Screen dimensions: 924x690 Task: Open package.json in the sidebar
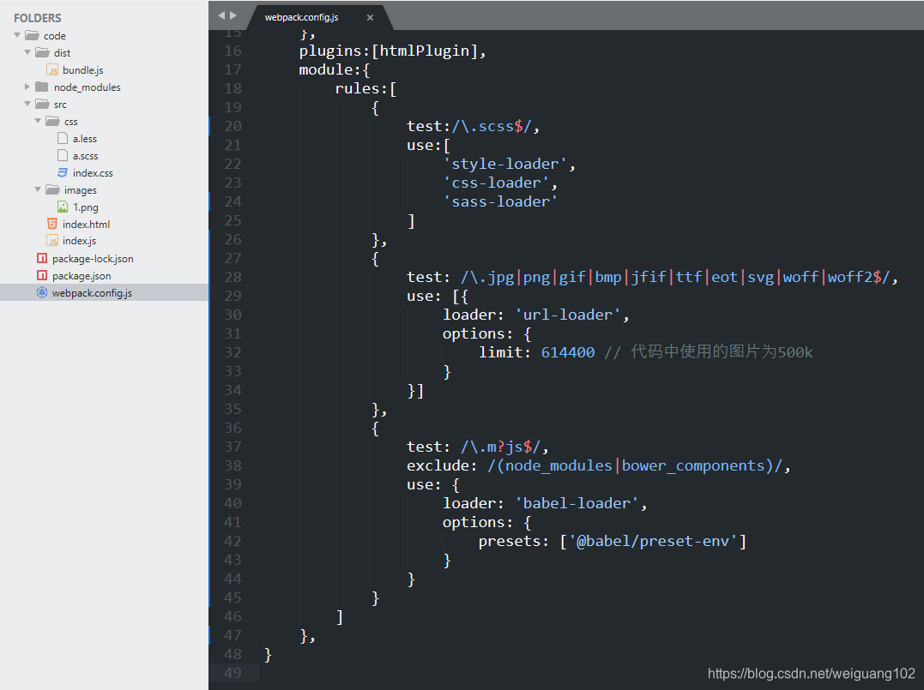click(x=82, y=275)
